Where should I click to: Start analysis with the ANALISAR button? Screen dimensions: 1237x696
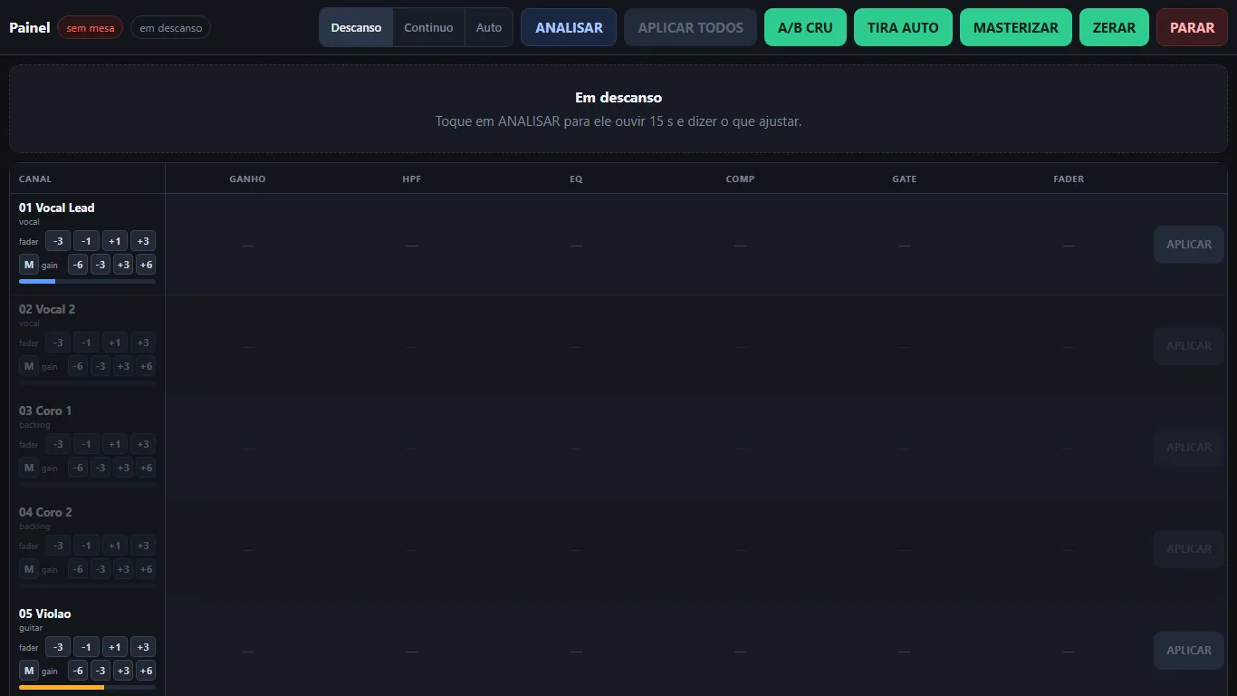(569, 27)
